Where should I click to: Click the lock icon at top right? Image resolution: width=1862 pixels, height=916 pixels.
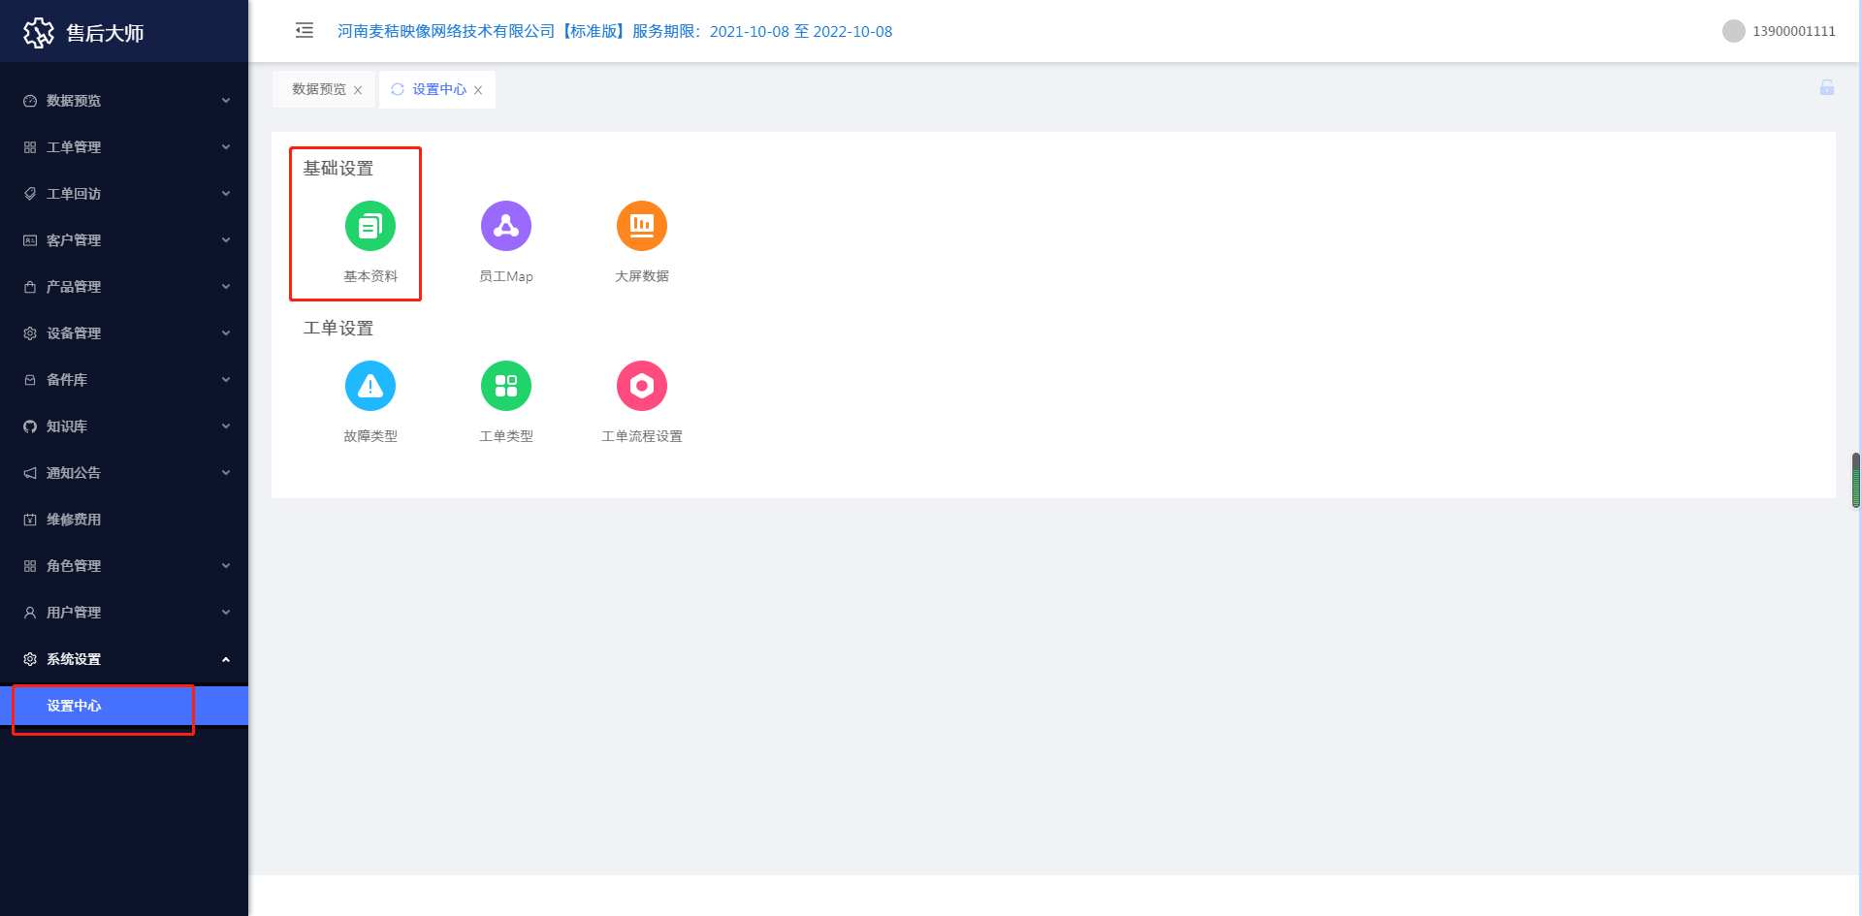pos(1827,88)
